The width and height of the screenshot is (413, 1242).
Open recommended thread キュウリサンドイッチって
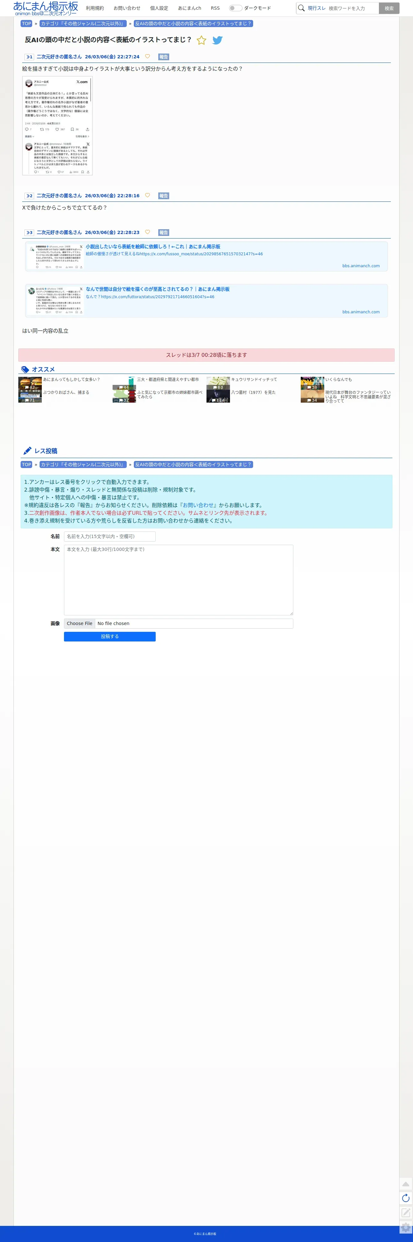(x=254, y=379)
